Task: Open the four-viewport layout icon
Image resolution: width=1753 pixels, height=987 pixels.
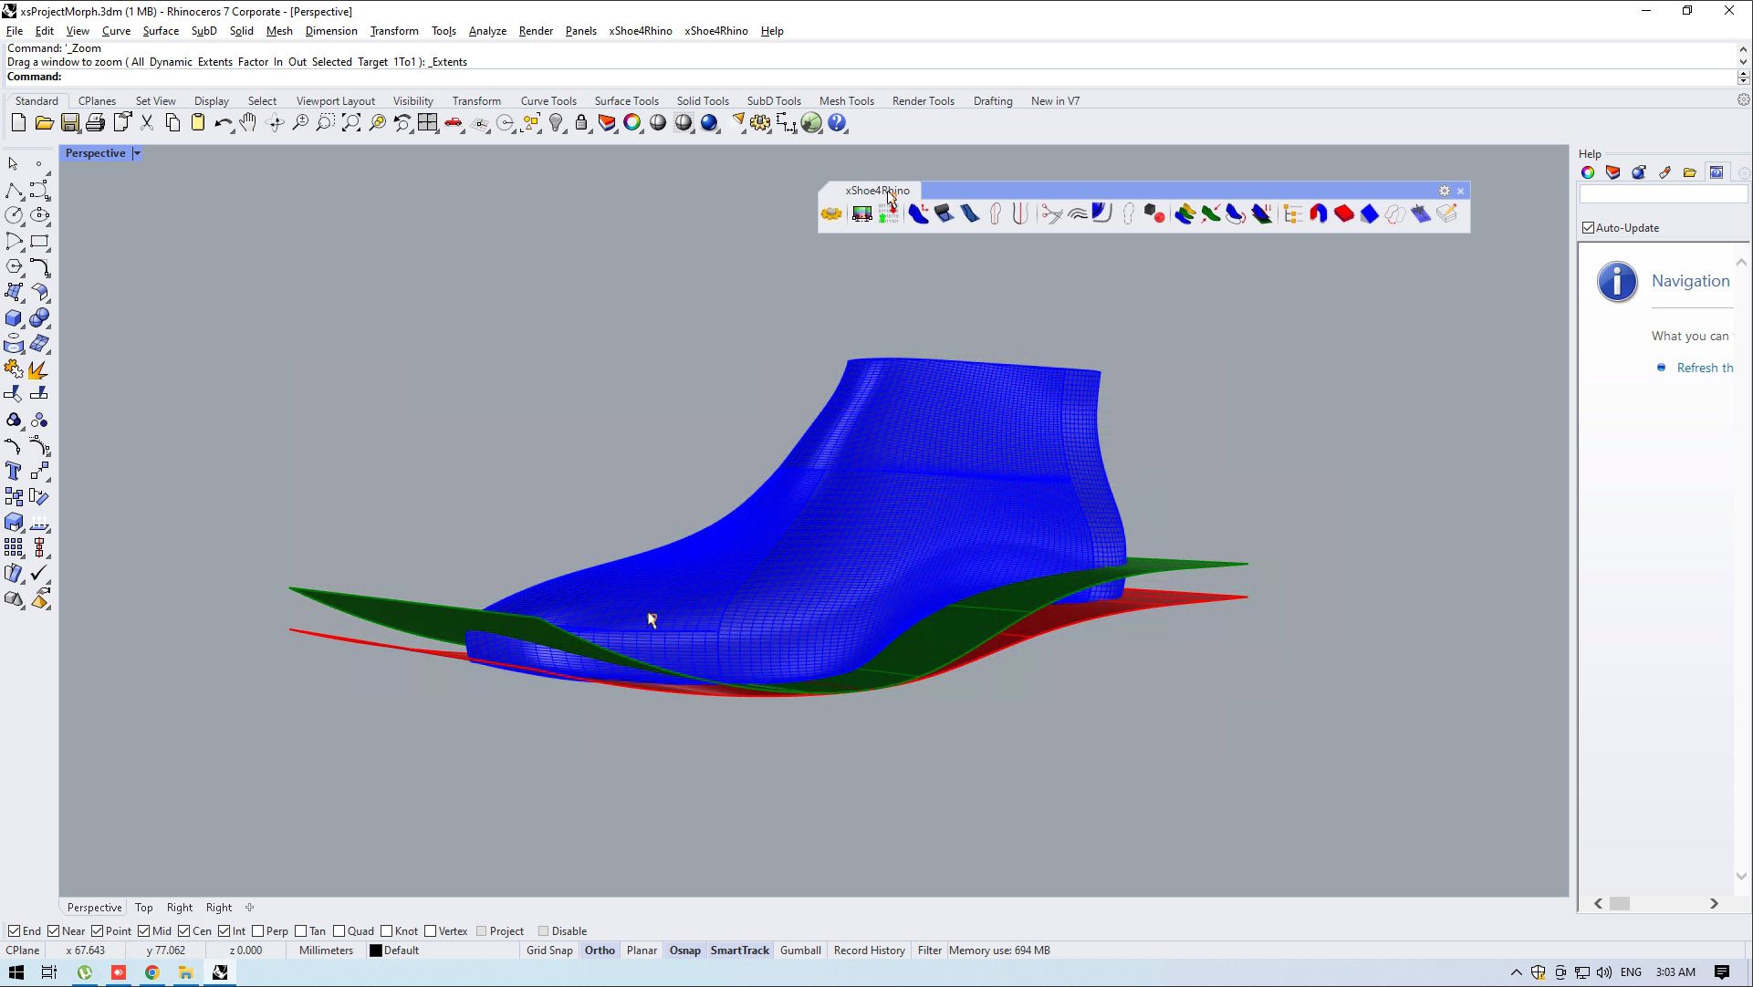Action: pos(427,123)
